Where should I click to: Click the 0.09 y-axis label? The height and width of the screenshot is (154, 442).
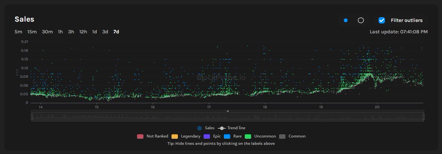coord(24,77)
